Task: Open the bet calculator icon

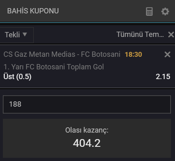Action: [x=149, y=11]
